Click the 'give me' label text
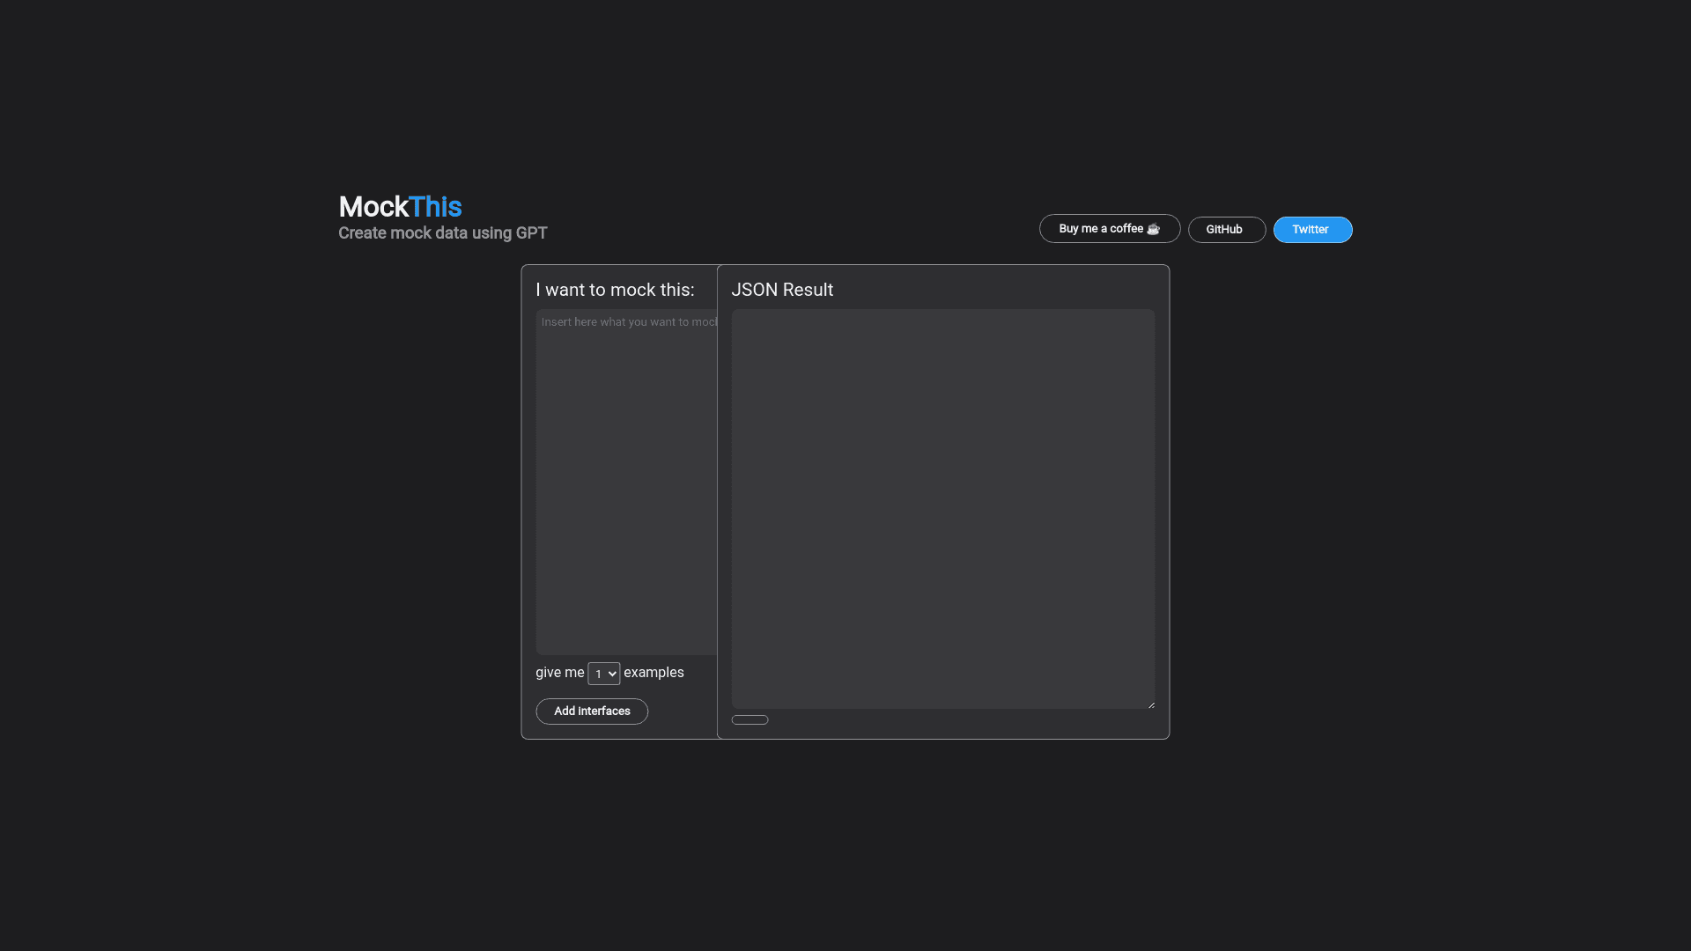This screenshot has height=951, width=1691. pos(559,673)
